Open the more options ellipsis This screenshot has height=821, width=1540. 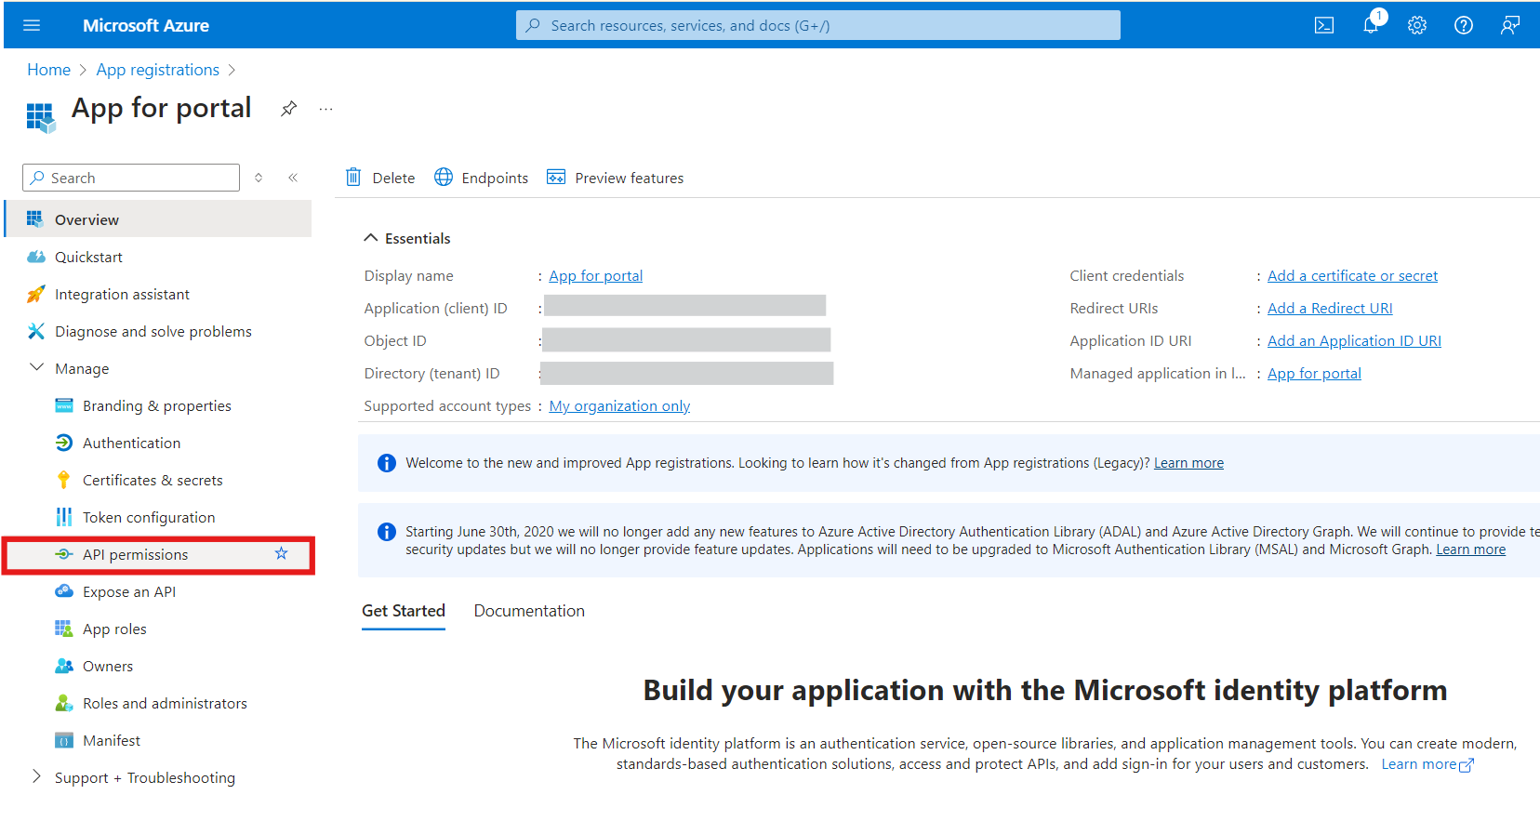point(325,109)
